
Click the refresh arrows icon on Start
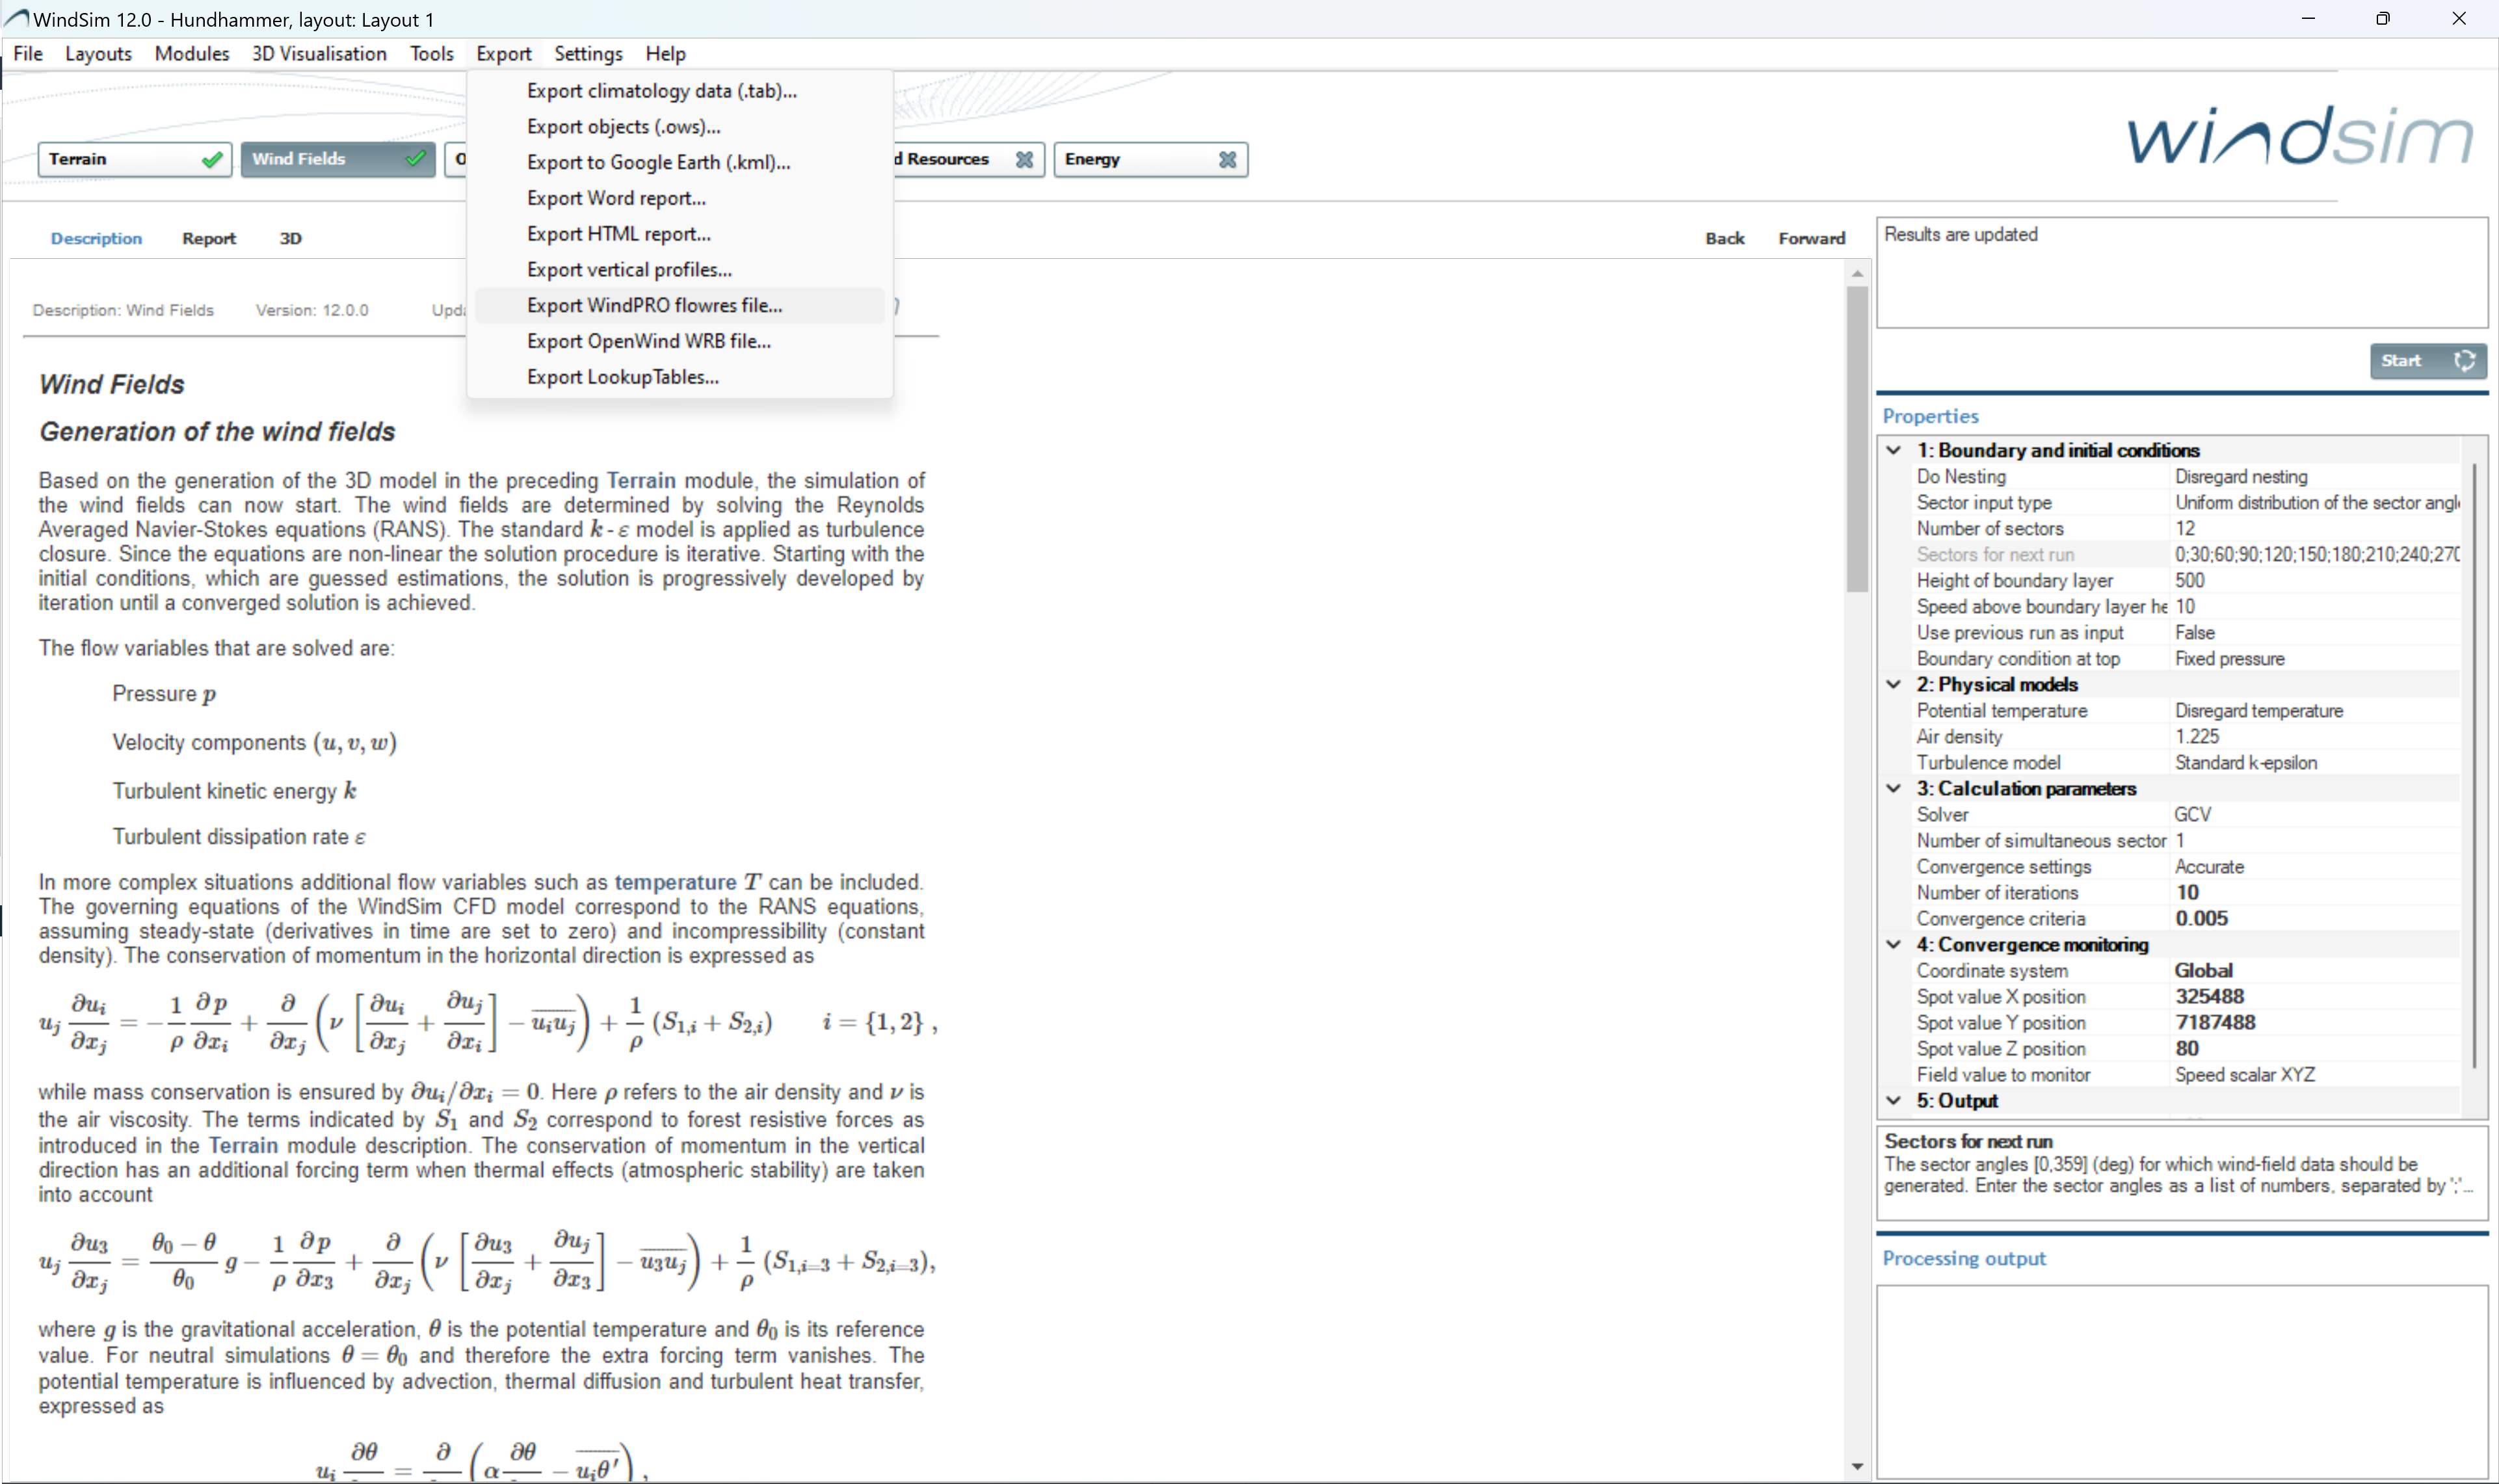(x=2464, y=361)
